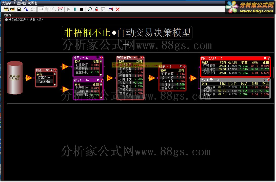Click the grayed undo arrow icon
276x182 pixels.
click(32, 9)
